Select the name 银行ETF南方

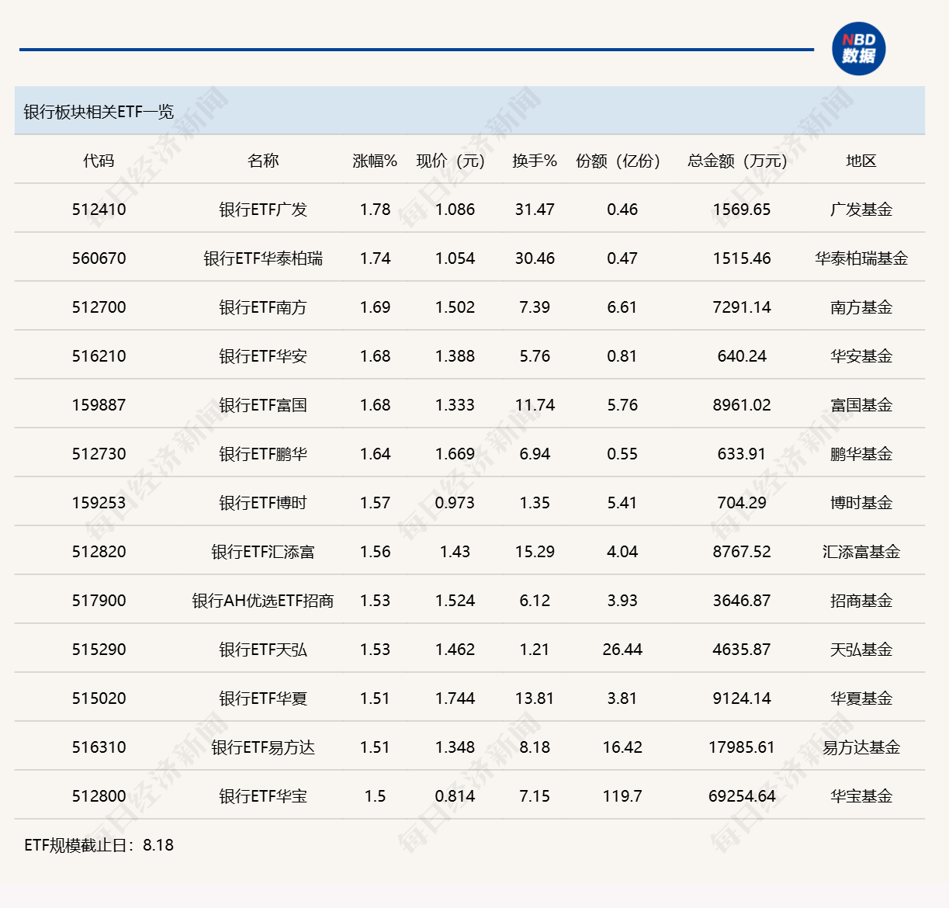coord(263,307)
